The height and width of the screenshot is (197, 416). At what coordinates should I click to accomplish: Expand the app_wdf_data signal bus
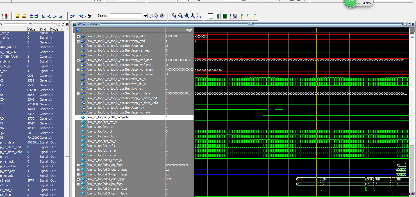[x=78, y=60]
